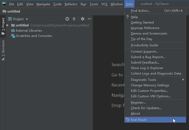
Task: Click the Scratches and Consoles icon
Action: pyautogui.click(x=13, y=36)
